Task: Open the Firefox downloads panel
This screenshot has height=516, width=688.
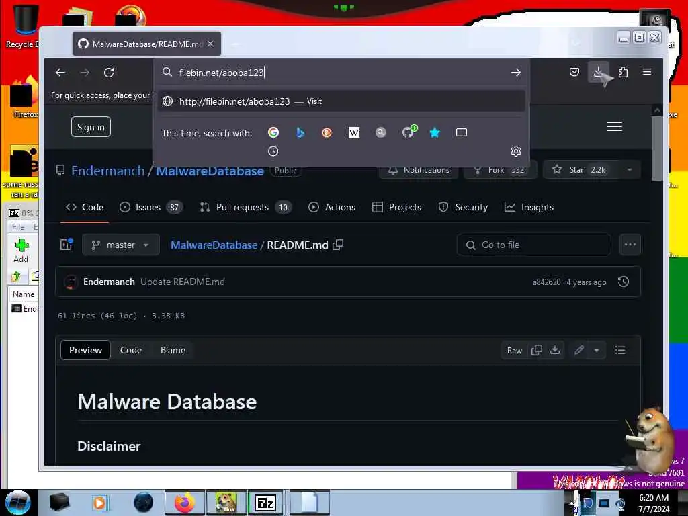Action: pyautogui.click(x=598, y=72)
